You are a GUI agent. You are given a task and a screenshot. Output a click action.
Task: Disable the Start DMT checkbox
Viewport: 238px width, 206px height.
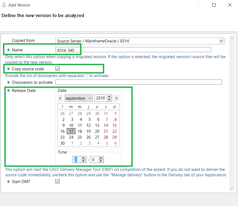(x=58, y=182)
